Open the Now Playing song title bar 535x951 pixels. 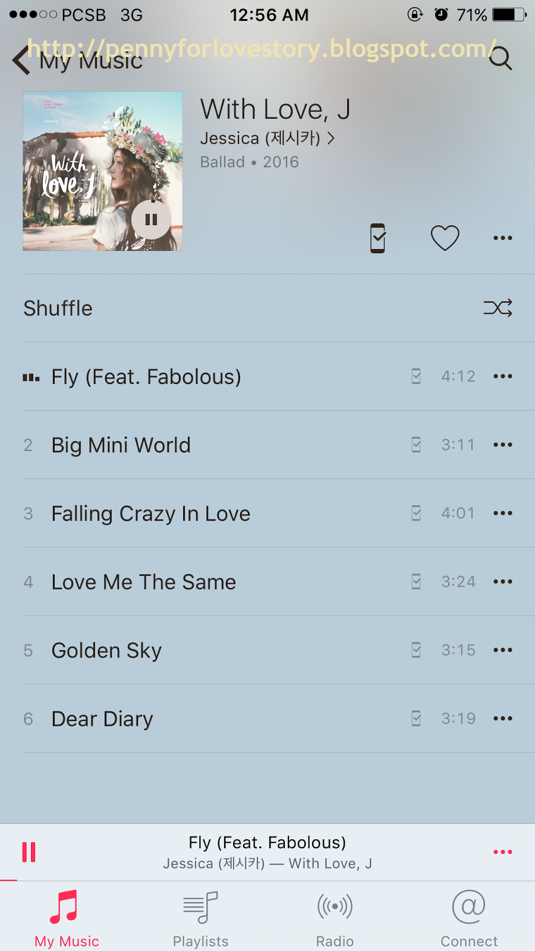click(x=267, y=852)
